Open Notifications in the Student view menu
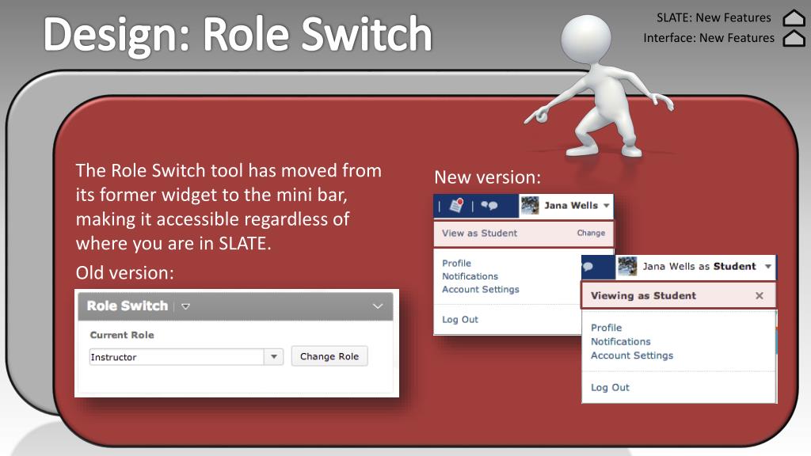This screenshot has width=811, height=456. point(621,342)
